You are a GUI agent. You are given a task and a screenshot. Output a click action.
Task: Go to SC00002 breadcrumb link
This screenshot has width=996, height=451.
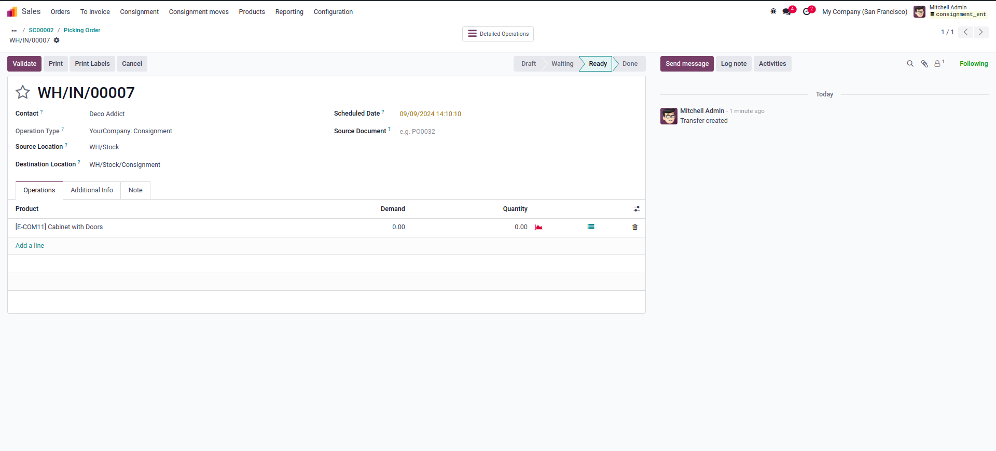click(41, 31)
